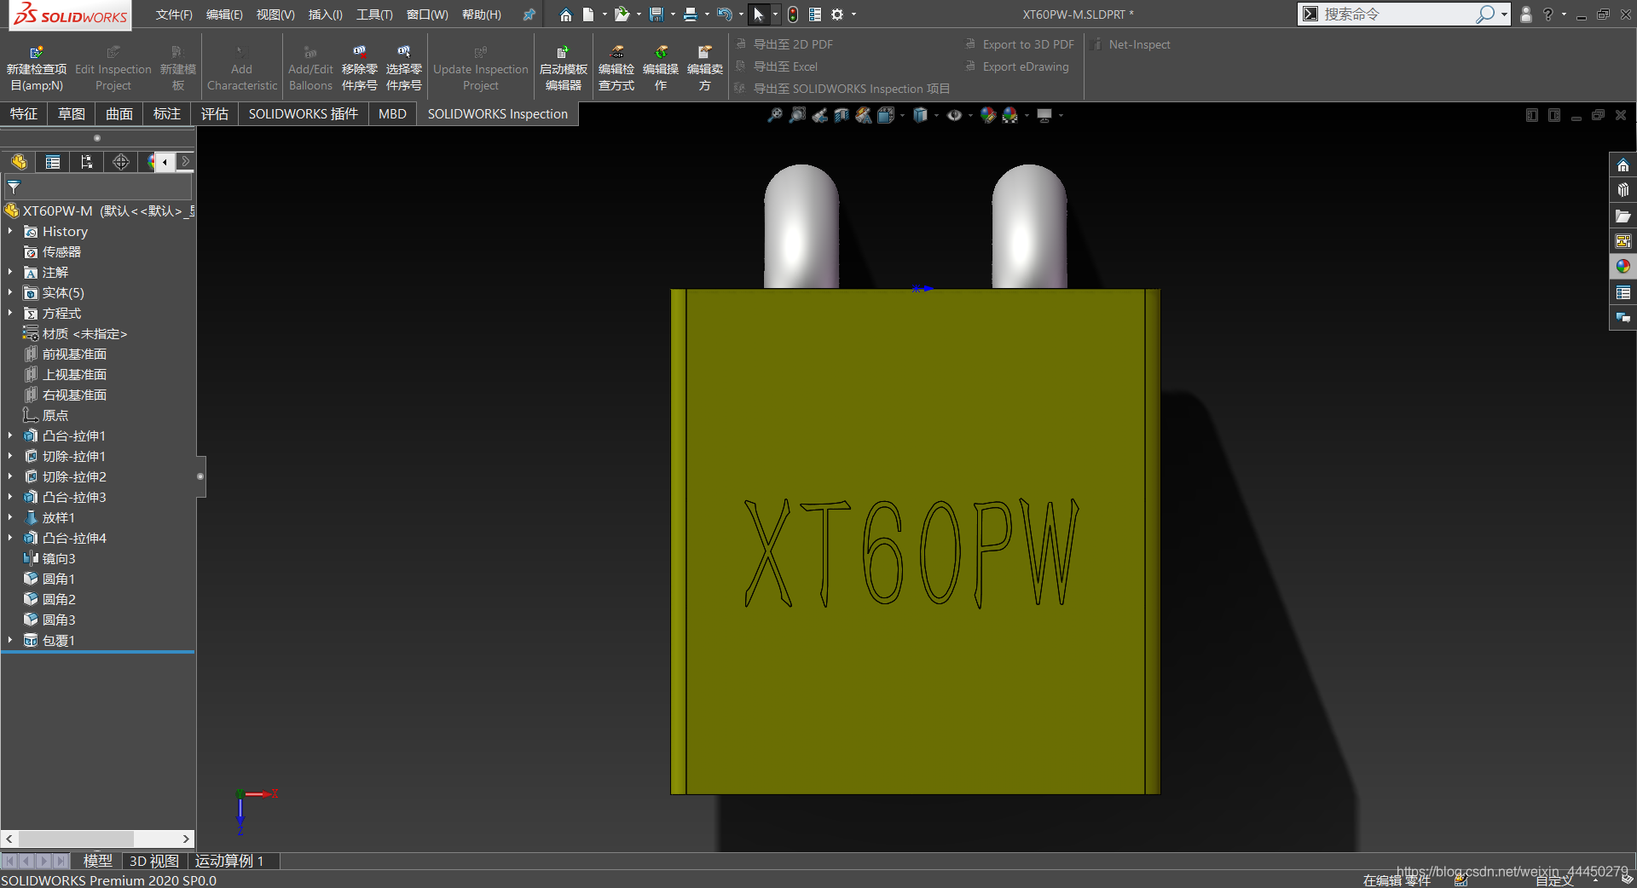Image resolution: width=1637 pixels, height=888 pixels.
Task: Click Apply Scene icon in view toolbar
Action: pos(1010,115)
